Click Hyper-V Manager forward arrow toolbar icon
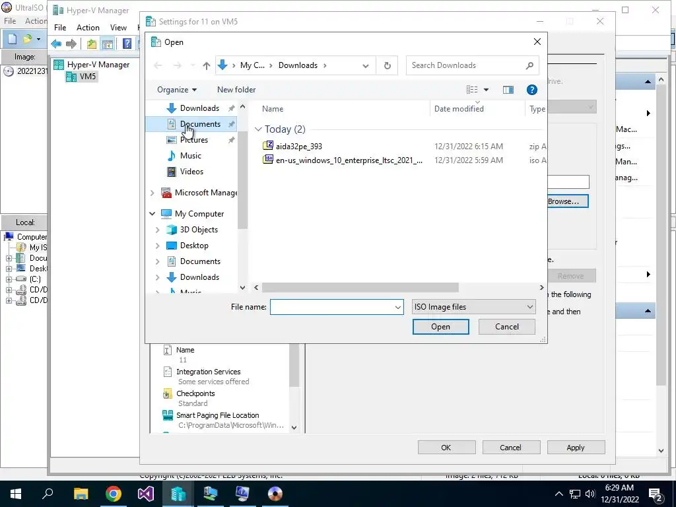The height and width of the screenshot is (507, 676). (x=71, y=44)
